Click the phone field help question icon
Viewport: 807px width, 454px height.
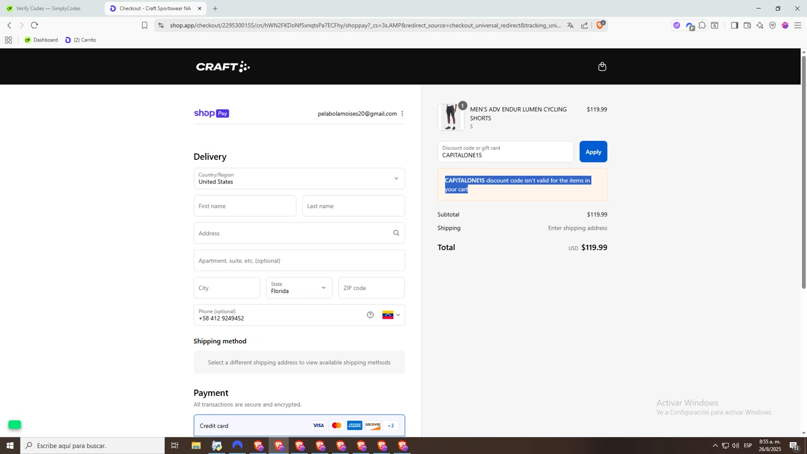370,315
